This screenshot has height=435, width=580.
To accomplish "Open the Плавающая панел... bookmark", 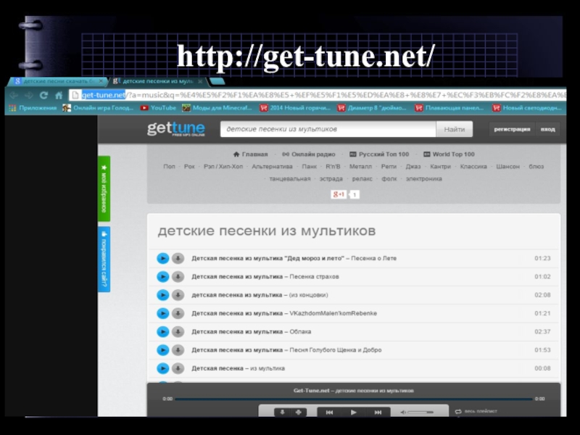I will coord(449,108).
